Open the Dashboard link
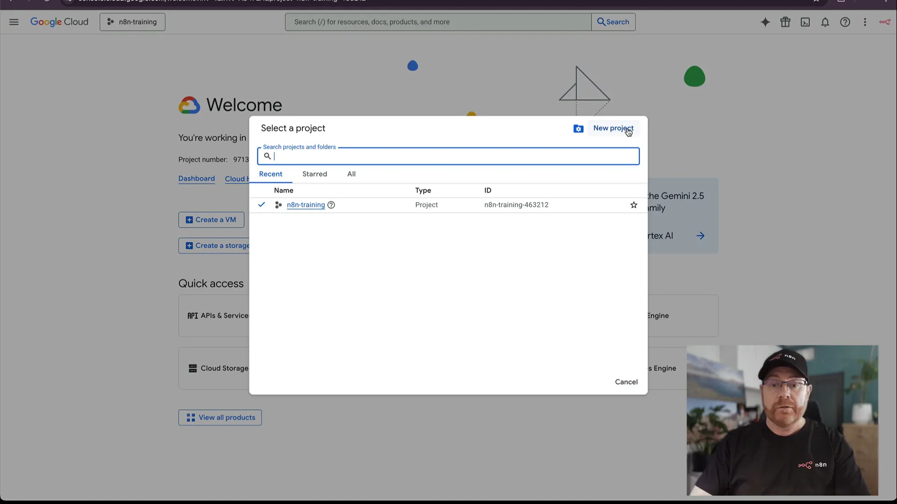The height and width of the screenshot is (504, 897). [197, 179]
